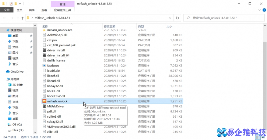The height and width of the screenshot is (140, 267).
Task: Click the new folder icon in title bar
Action: [x=16, y=4]
